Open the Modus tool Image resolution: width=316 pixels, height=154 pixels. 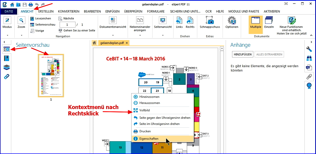(7, 22)
